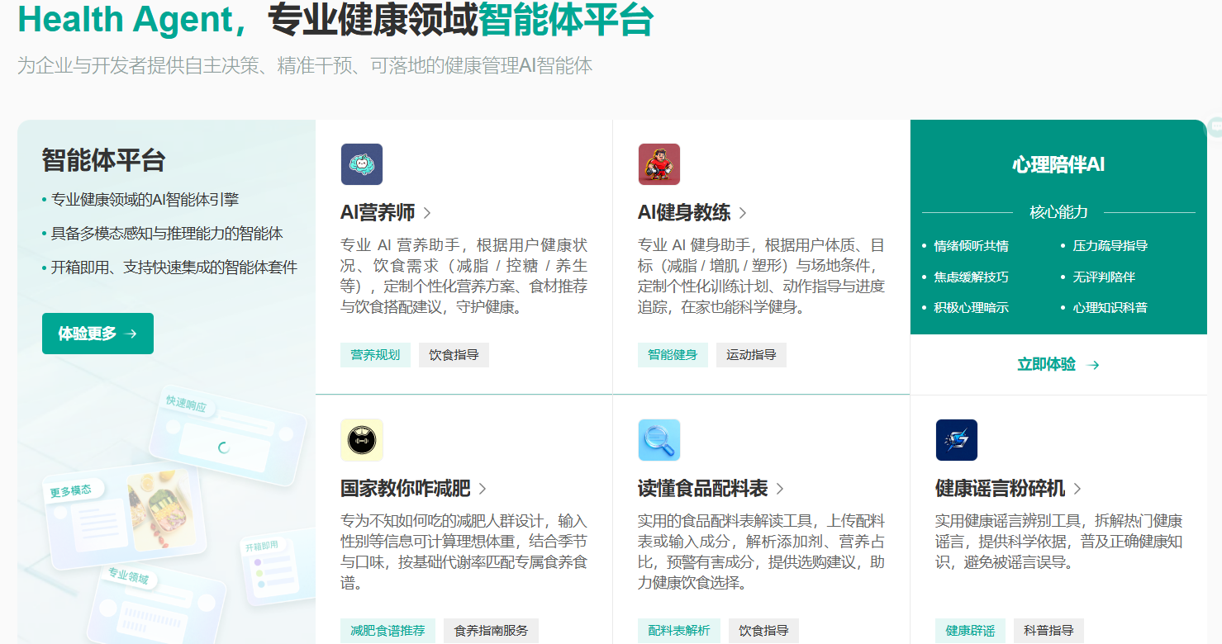Click the arrow inside 体验更多 button
Image resolution: width=1222 pixels, height=644 pixels.
[x=131, y=334]
